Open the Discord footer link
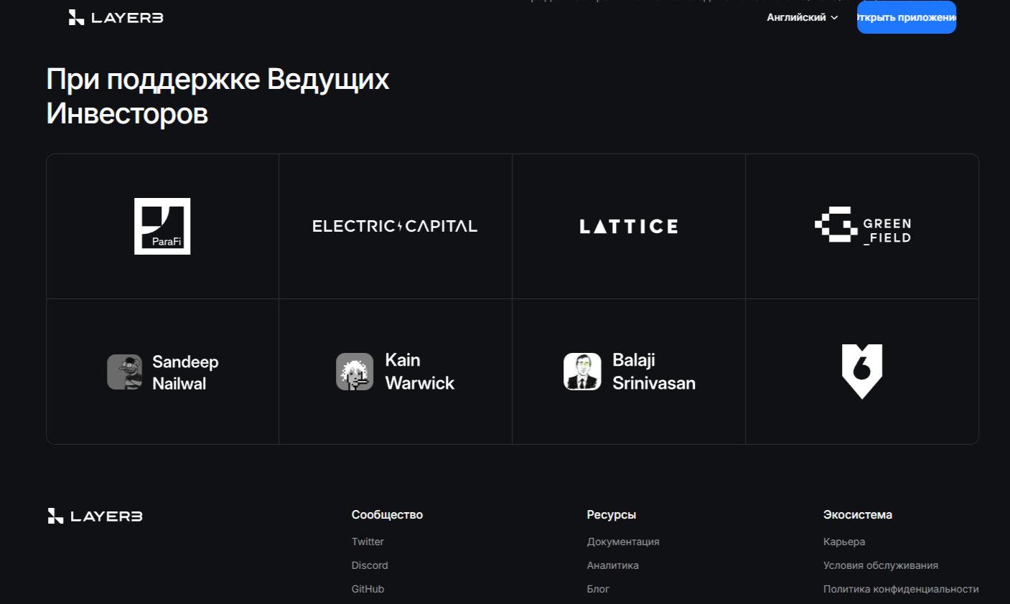The height and width of the screenshot is (604, 1010). 370,565
